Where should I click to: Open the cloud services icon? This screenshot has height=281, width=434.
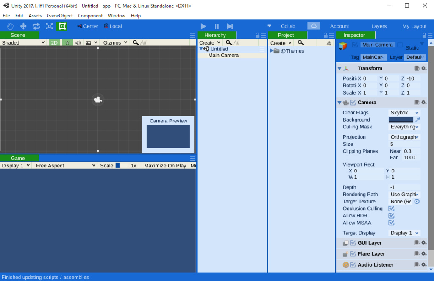click(314, 26)
